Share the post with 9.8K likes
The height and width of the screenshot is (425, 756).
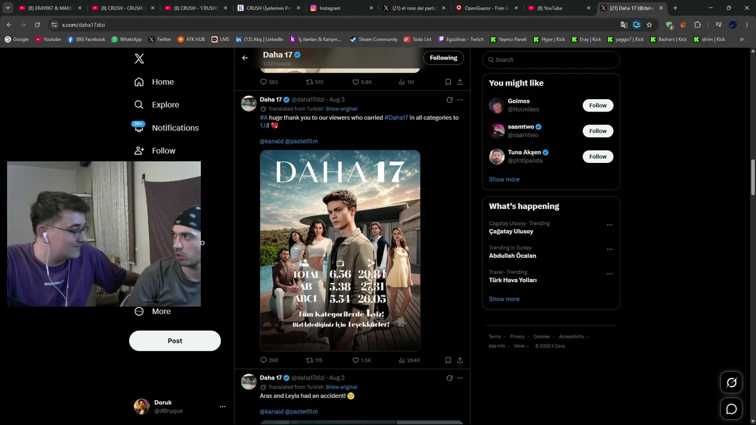(x=460, y=82)
